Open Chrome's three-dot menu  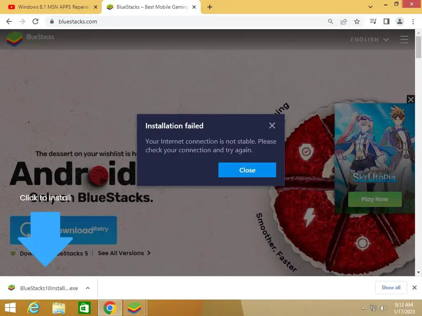413,21
